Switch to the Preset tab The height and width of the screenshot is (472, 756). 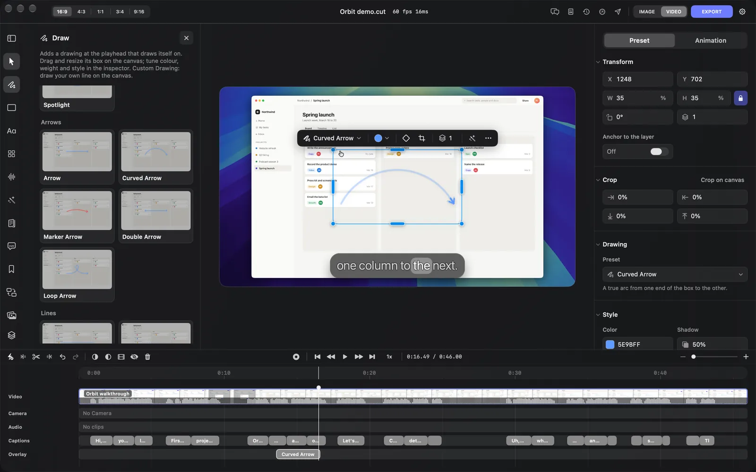(x=639, y=41)
